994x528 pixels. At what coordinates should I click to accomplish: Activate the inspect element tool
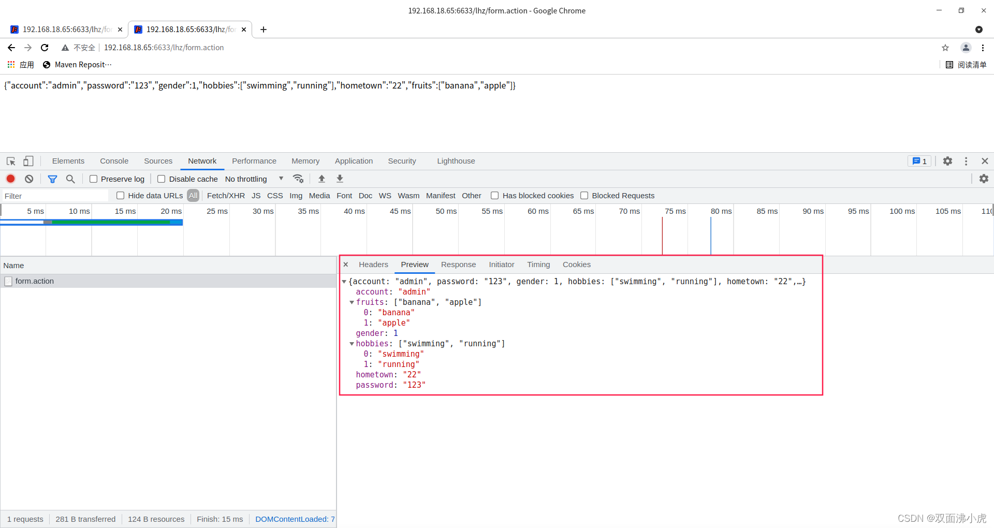tap(10, 161)
